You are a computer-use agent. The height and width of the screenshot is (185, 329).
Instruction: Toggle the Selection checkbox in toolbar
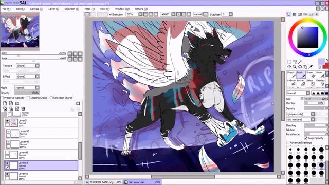[x=111, y=15]
